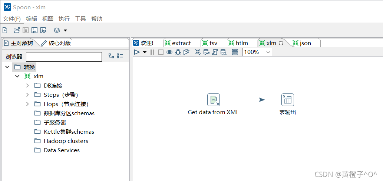Select the 表输出 step icon on canvas
The height and width of the screenshot is (181, 383).
click(287, 100)
